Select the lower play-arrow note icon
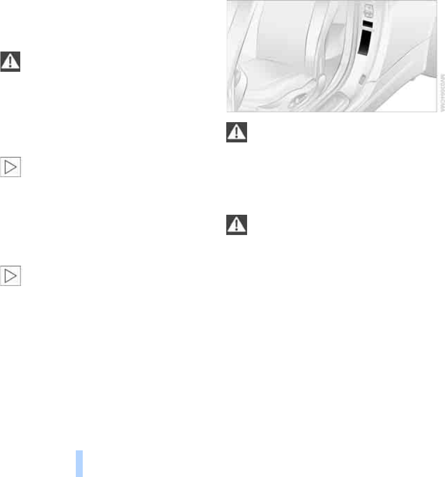The width and height of the screenshot is (445, 477). 10,276
